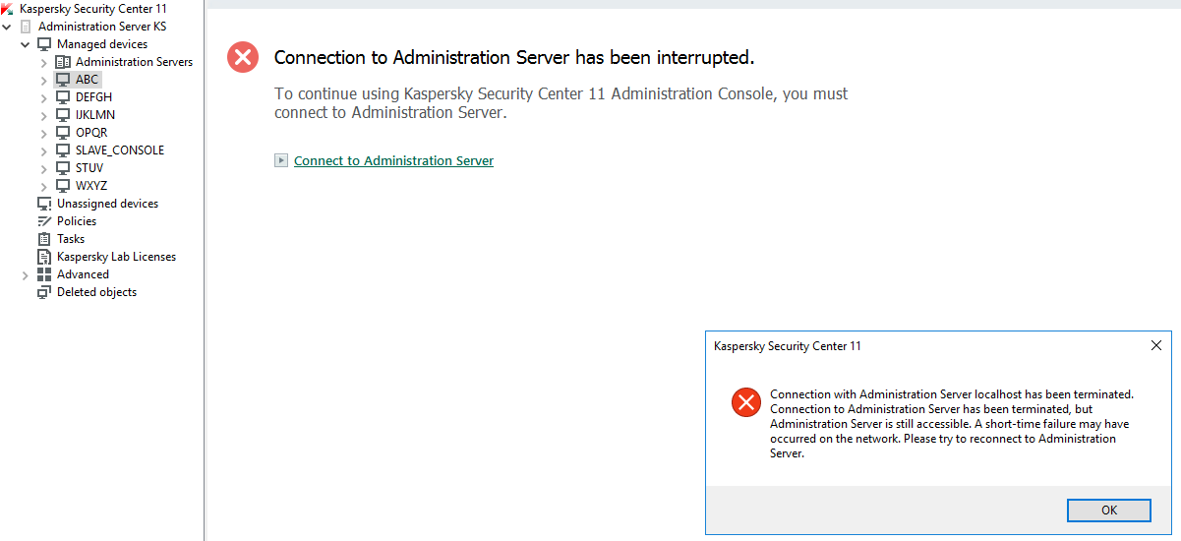Select the DEFGH group in the tree
This screenshot has width=1181, height=541.
coord(93,97)
